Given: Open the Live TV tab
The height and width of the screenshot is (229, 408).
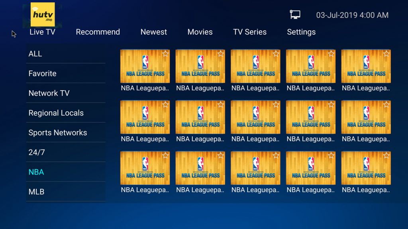Looking at the screenshot, I should click(x=42, y=32).
